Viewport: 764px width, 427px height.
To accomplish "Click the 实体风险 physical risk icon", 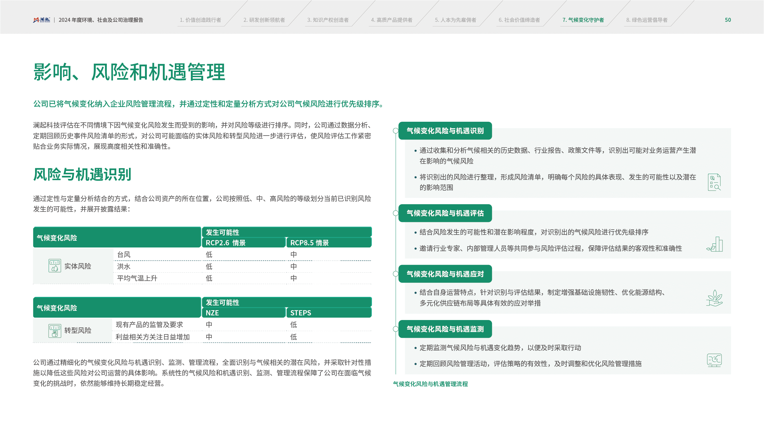I will point(55,266).
